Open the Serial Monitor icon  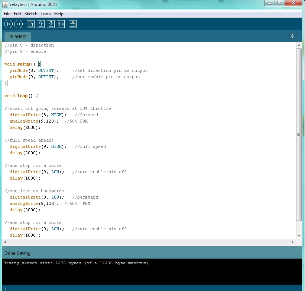tap(72, 24)
